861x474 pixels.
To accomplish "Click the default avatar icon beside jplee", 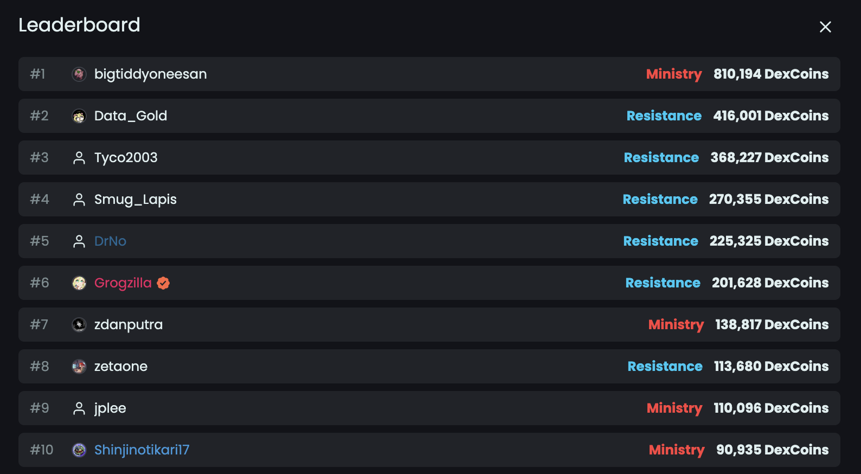I will pos(79,408).
